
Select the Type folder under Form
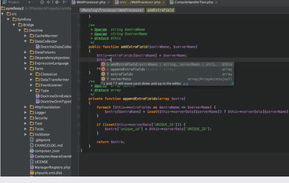click(x=45, y=91)
